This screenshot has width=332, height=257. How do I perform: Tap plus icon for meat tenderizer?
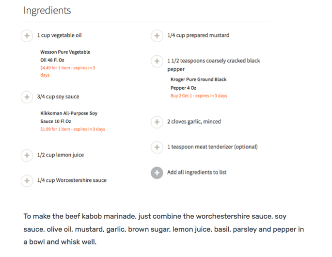(x=157, y=147)
